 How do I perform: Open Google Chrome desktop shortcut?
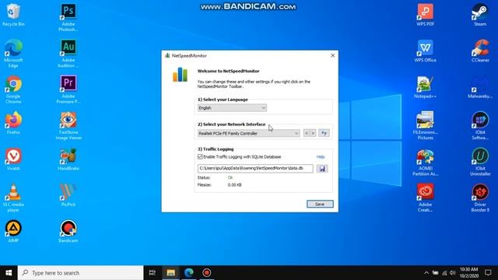pyautogui.click(x=13, y=89)
